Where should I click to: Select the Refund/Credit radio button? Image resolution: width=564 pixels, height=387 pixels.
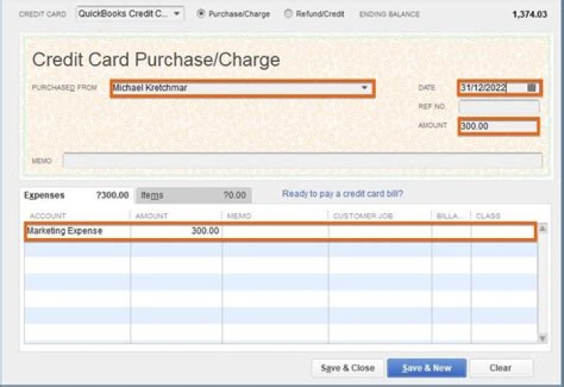(287, 14)
